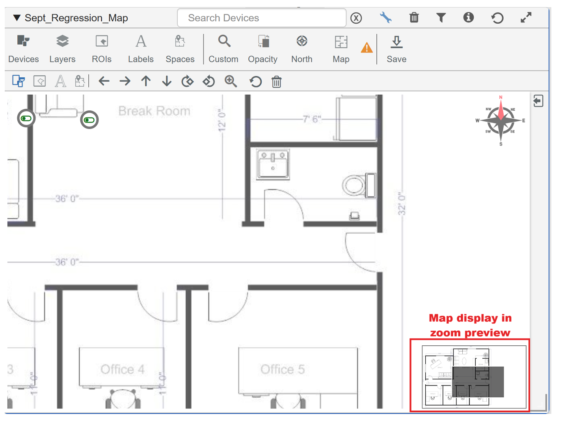Click the trash icon in header bar
The height and width of the screenshot is (421, 562).
point(414,18)
